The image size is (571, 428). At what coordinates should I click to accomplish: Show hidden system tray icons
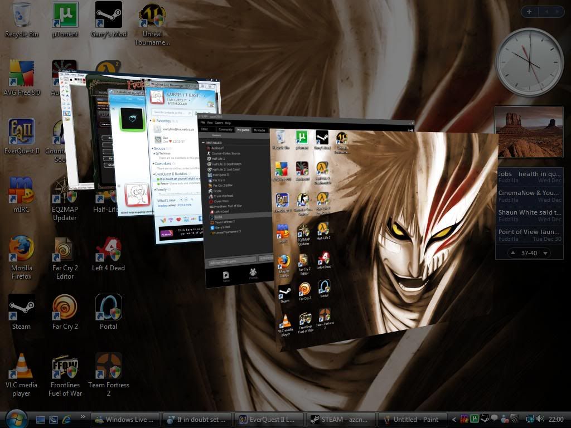coord(454,420)
